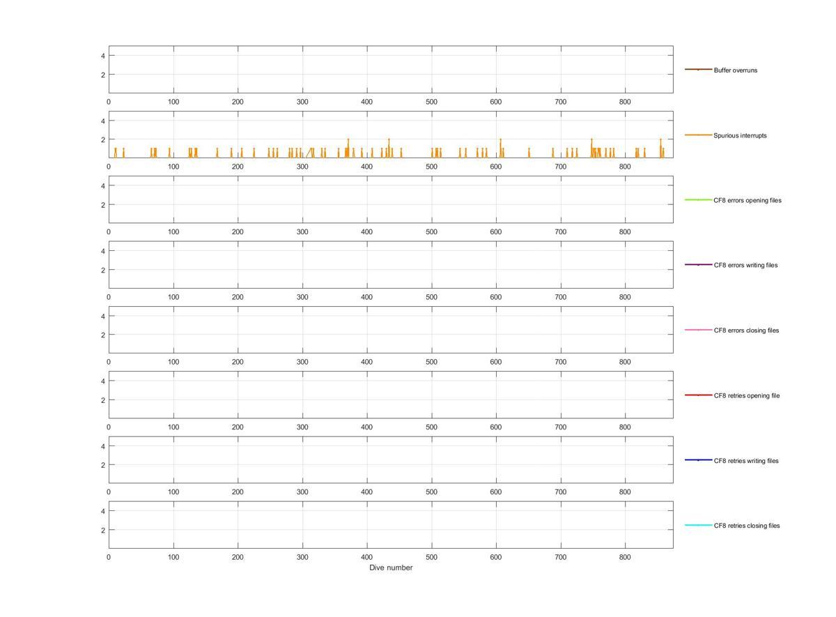Click the orange Spurious interrupts legend line
This screenshot has height=617, width=836.
pyautogui.click(x=698, y=135)
